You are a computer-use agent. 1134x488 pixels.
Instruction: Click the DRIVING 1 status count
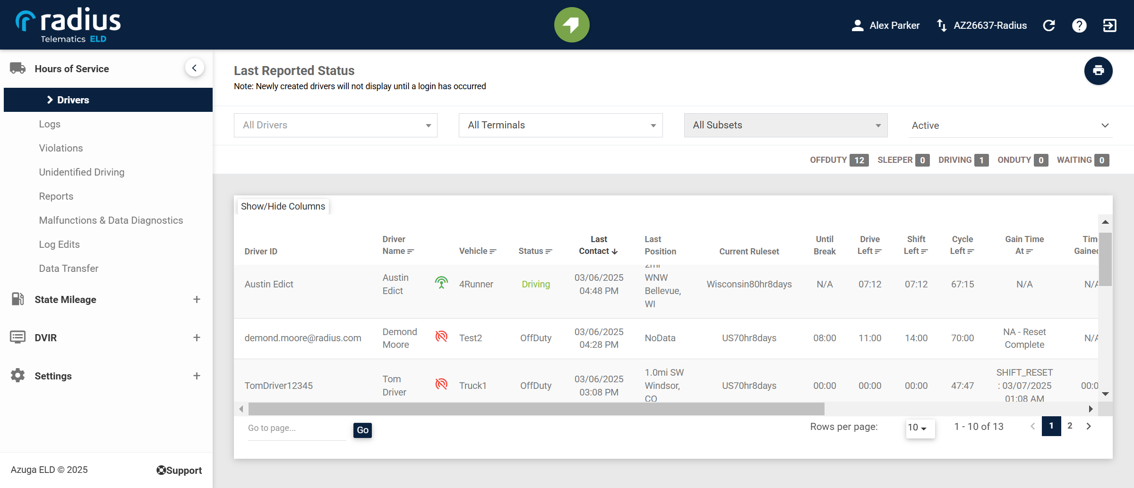pyautogui.click(x=963, y=160)
